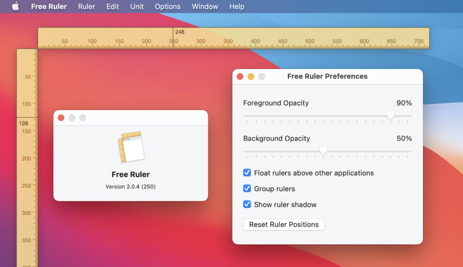
Task: Open the Apple menu
Action: [x=15, y=6]
